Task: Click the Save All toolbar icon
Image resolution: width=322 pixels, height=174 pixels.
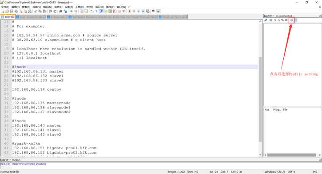Action: pyautogui.click(x=16, y=11)
